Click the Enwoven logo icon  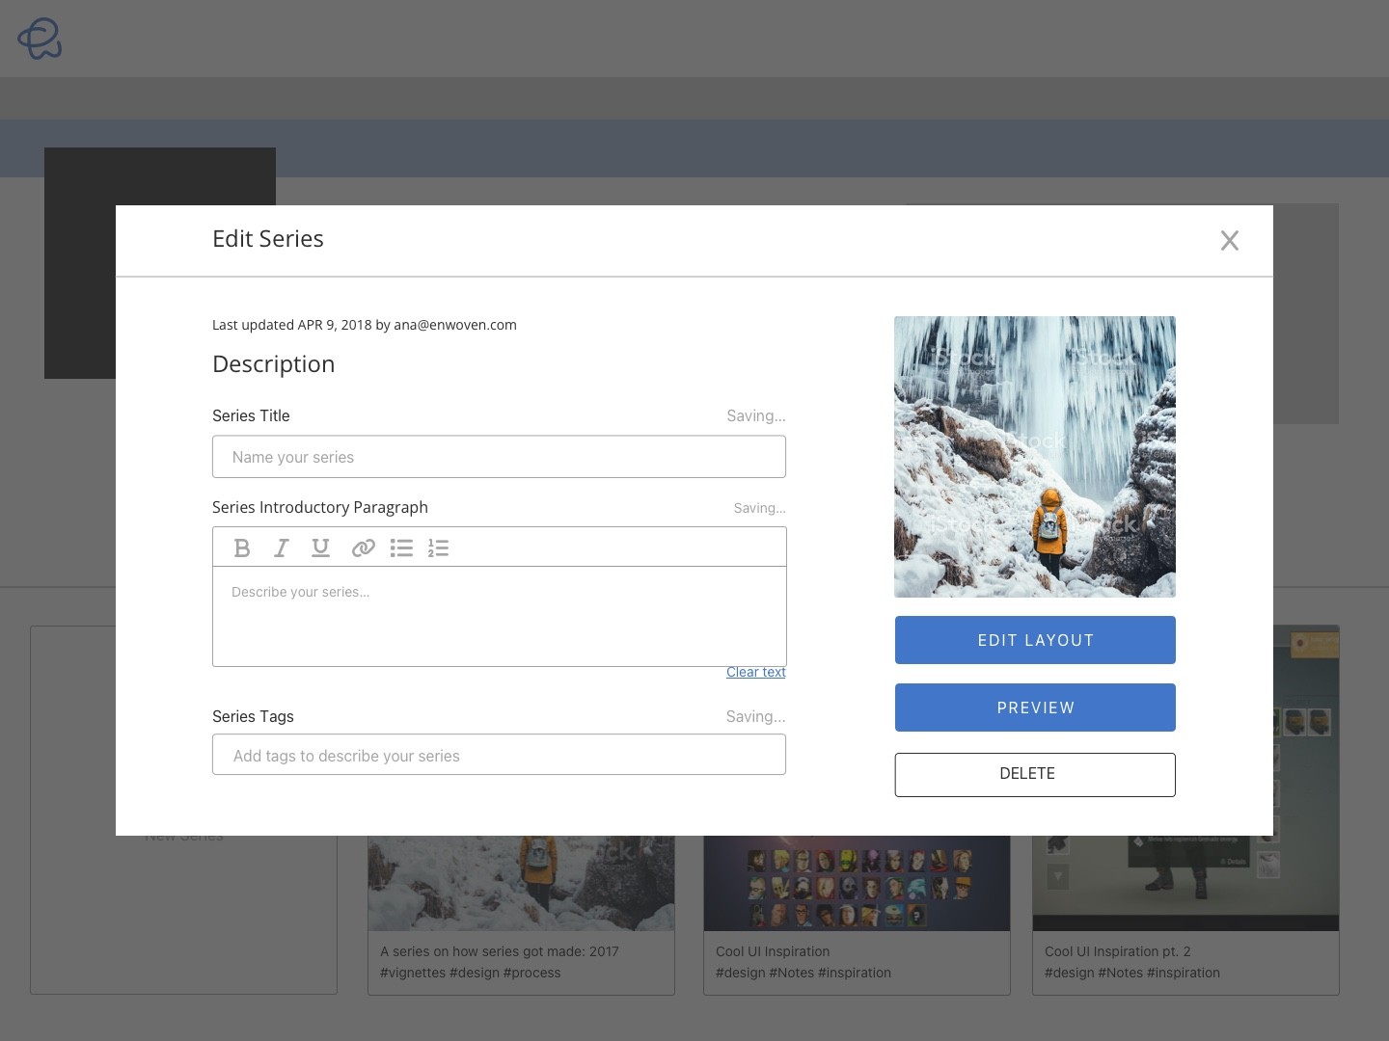click(x=40, y=39)
